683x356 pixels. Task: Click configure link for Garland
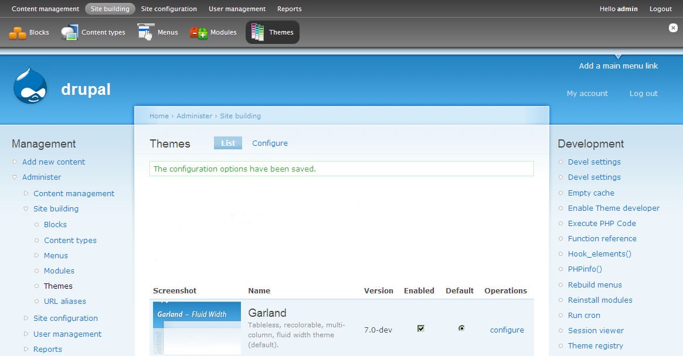(507, 330)
